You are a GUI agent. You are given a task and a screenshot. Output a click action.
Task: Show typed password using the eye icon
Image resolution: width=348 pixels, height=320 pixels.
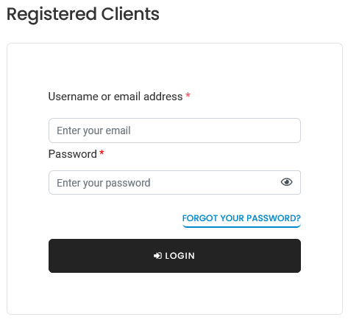pyautogui.click(x=286, y=182)
